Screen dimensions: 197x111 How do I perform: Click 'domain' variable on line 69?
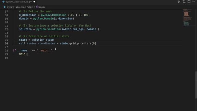[x=24, y=18]
